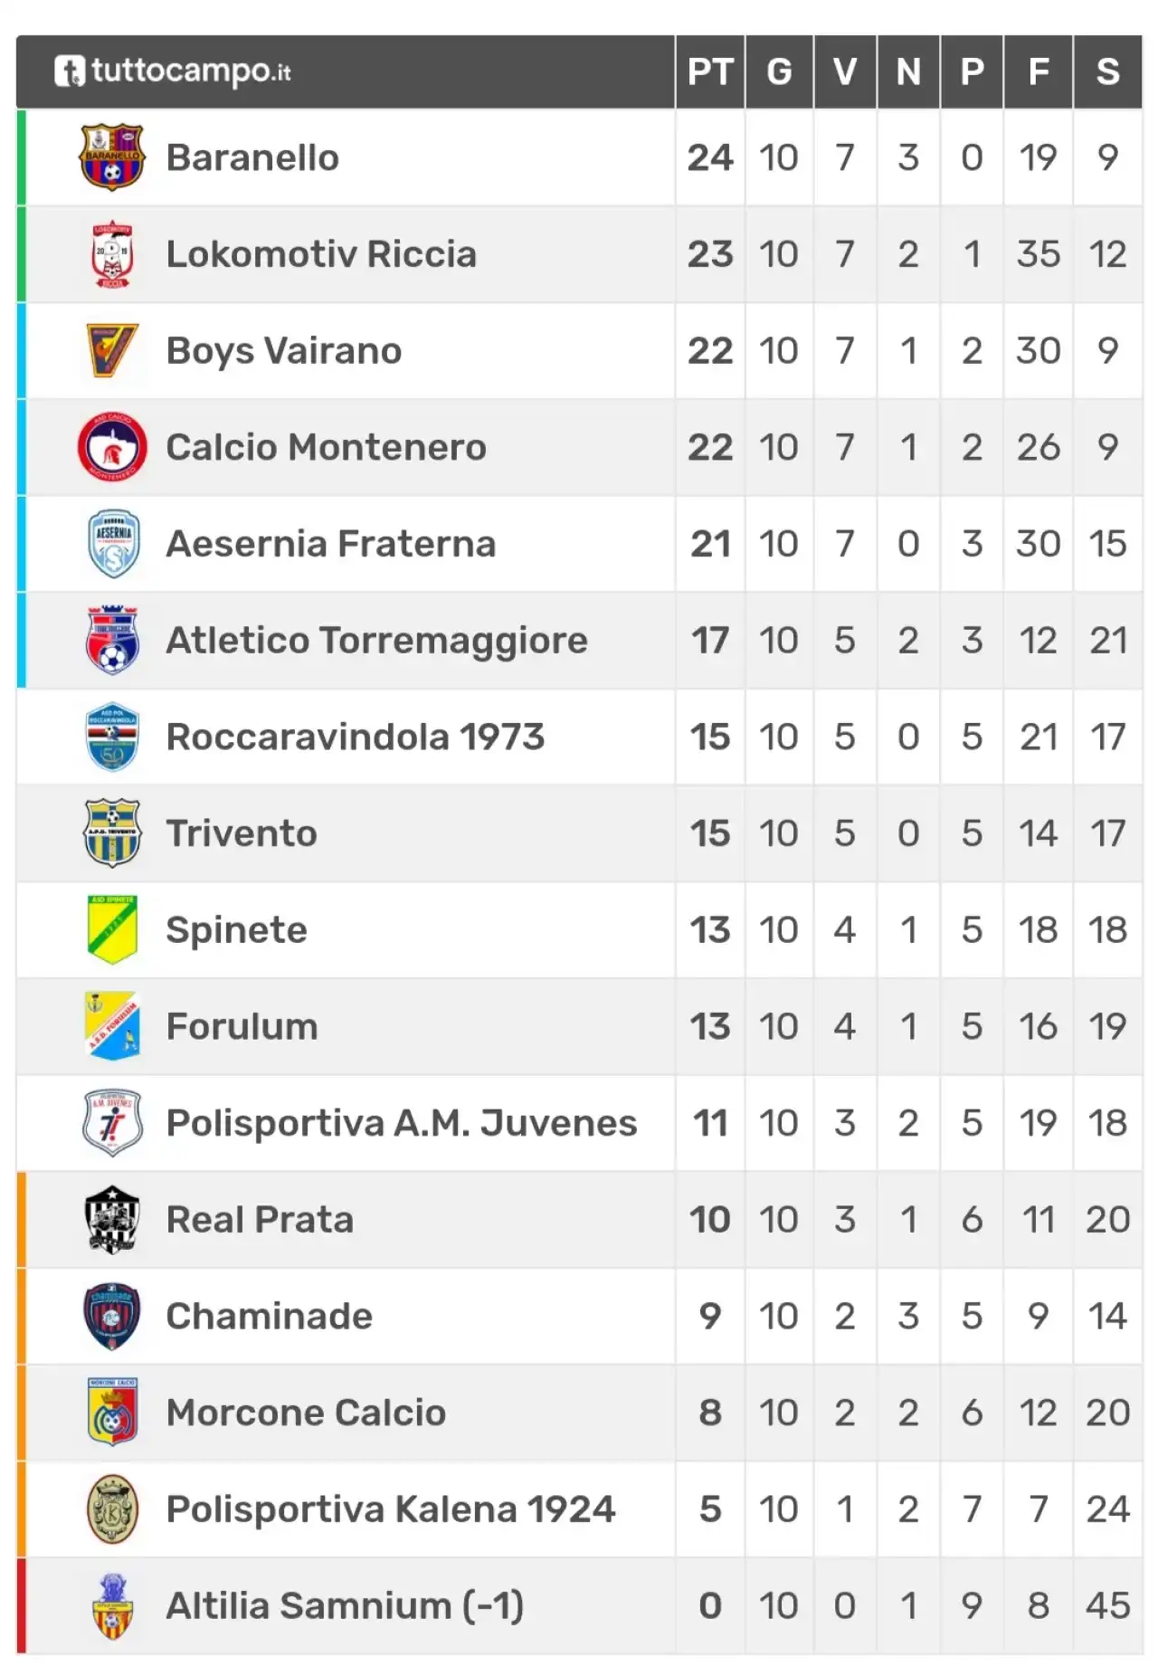Select Polisportiva Kalena 1924 crest
1158x1666 pixels.
point(112,1509)
